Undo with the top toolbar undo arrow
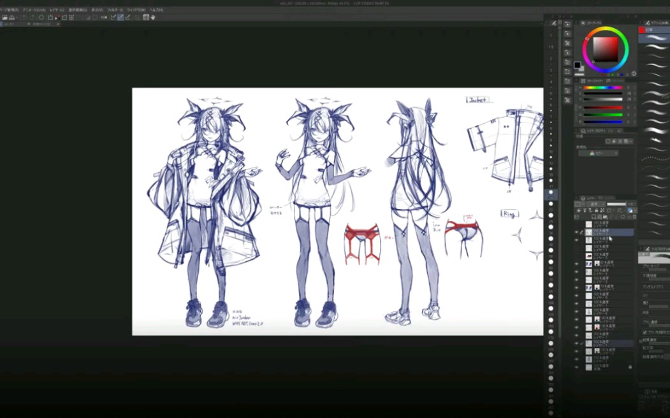 25,17
